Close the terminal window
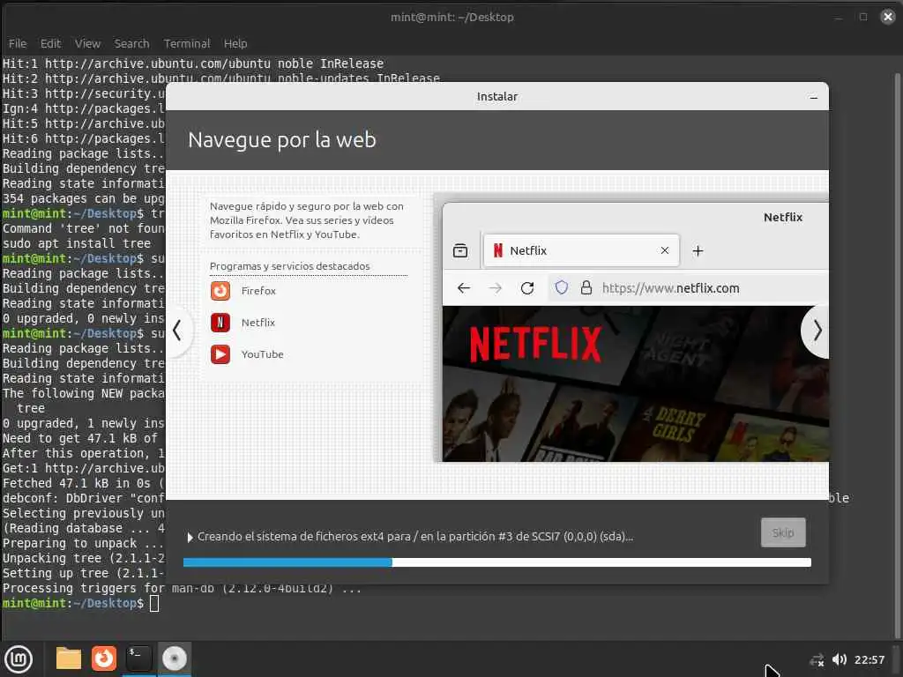 point(887,17)
